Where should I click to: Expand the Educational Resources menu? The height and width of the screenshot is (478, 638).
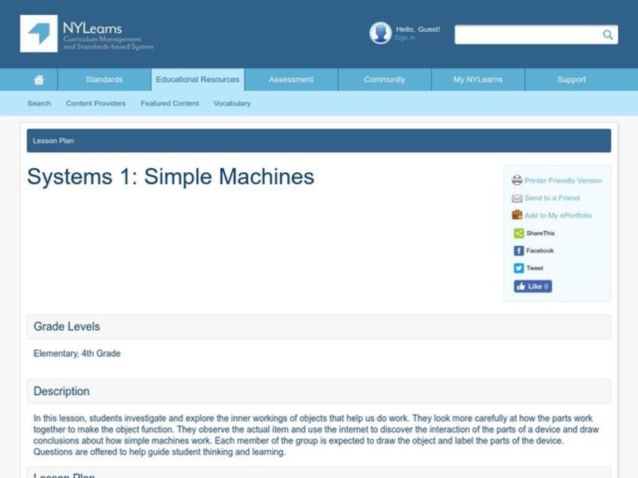[197, 80]
